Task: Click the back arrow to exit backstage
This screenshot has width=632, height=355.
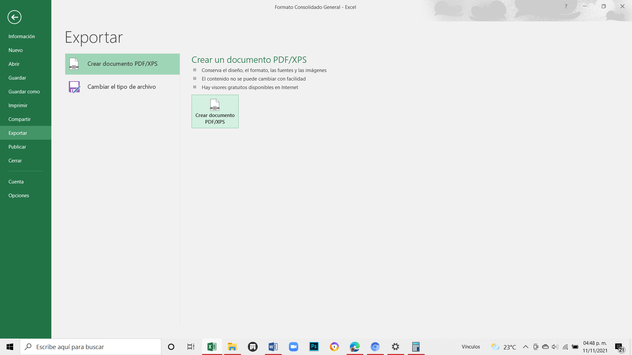Action: tap(14, 17)
